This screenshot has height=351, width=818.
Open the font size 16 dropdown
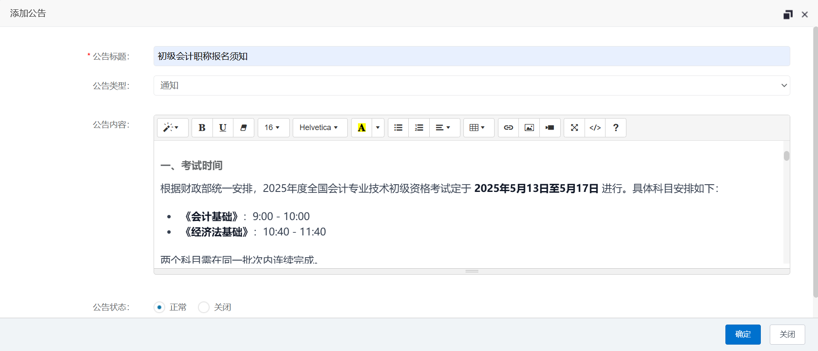tap(274, 128)
